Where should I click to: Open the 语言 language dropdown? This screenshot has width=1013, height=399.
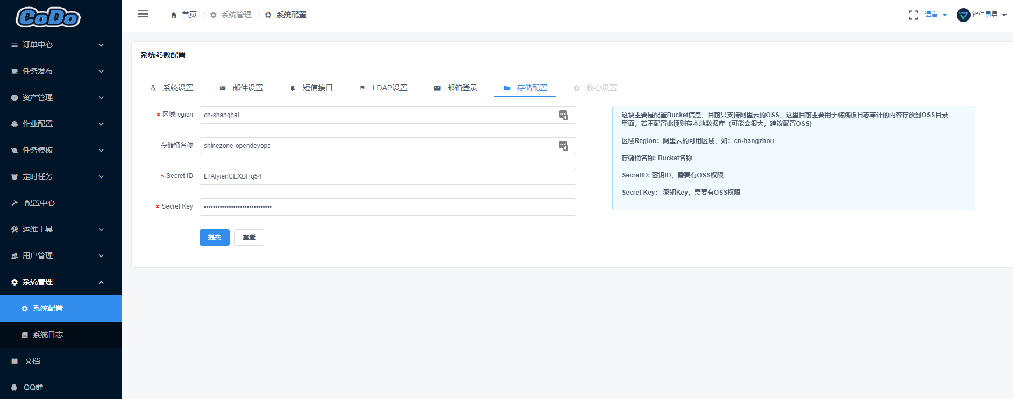tap(936, 15)
